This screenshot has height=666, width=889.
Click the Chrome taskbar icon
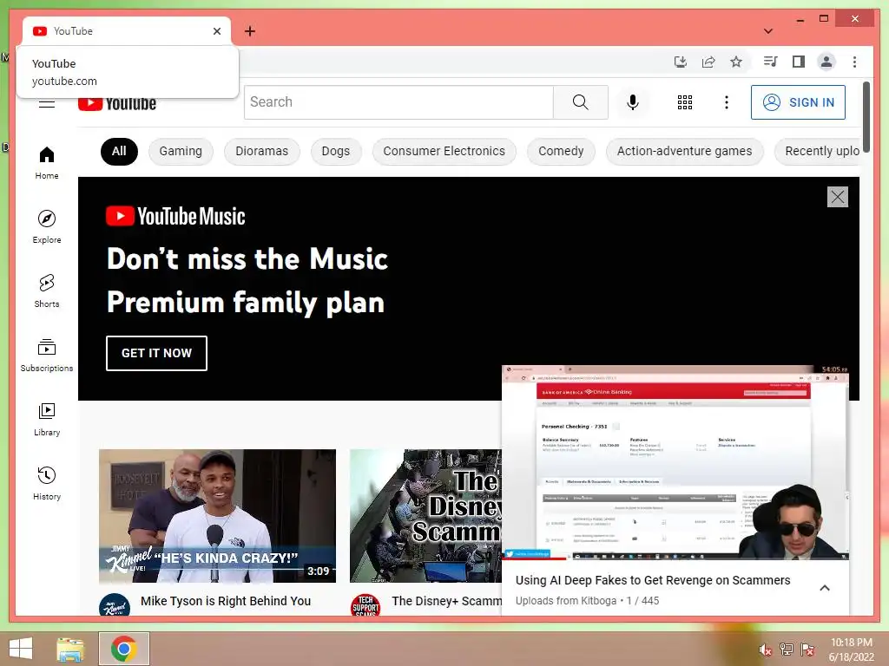click(x=124, y=649)
